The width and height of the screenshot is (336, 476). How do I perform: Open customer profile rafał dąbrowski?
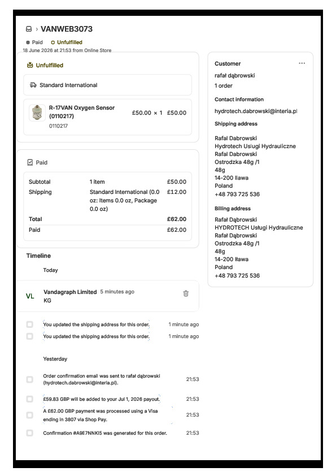(235, 76)
